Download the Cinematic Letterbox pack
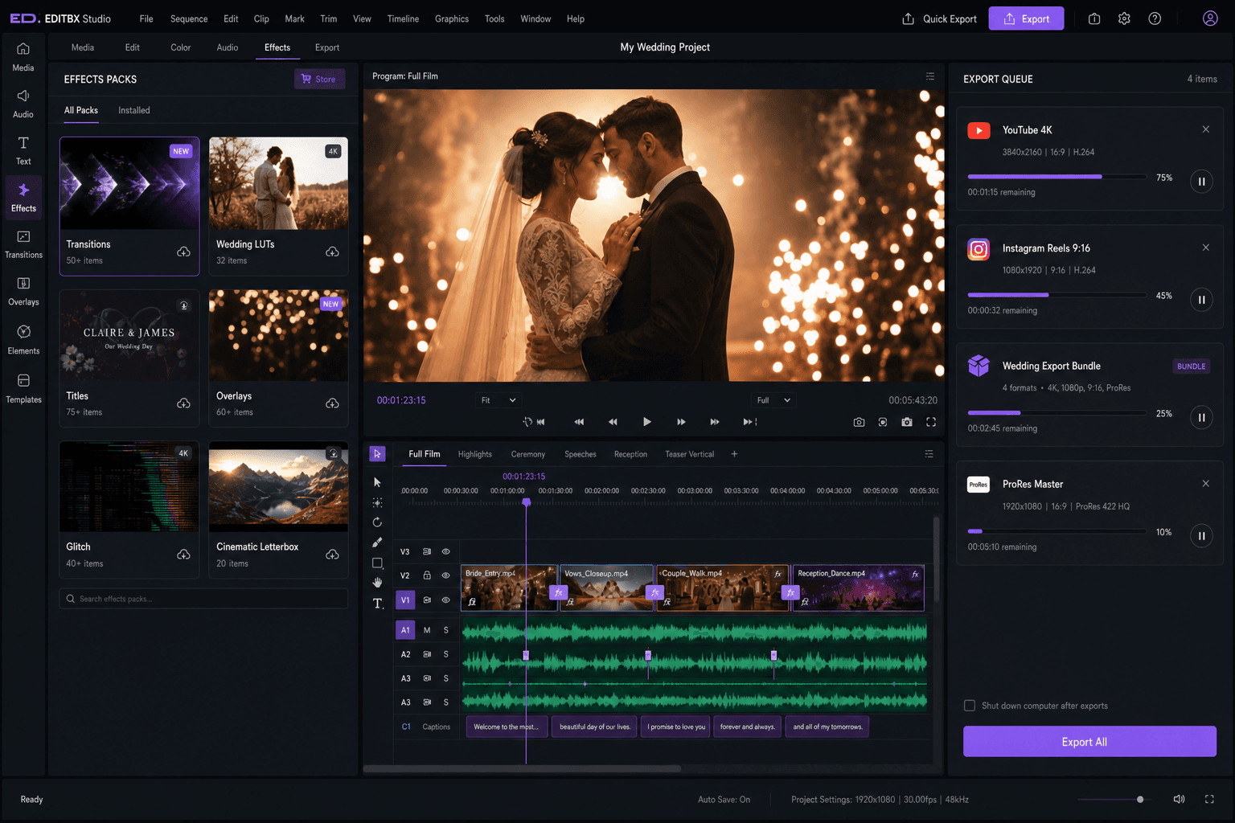 point(332,555)
